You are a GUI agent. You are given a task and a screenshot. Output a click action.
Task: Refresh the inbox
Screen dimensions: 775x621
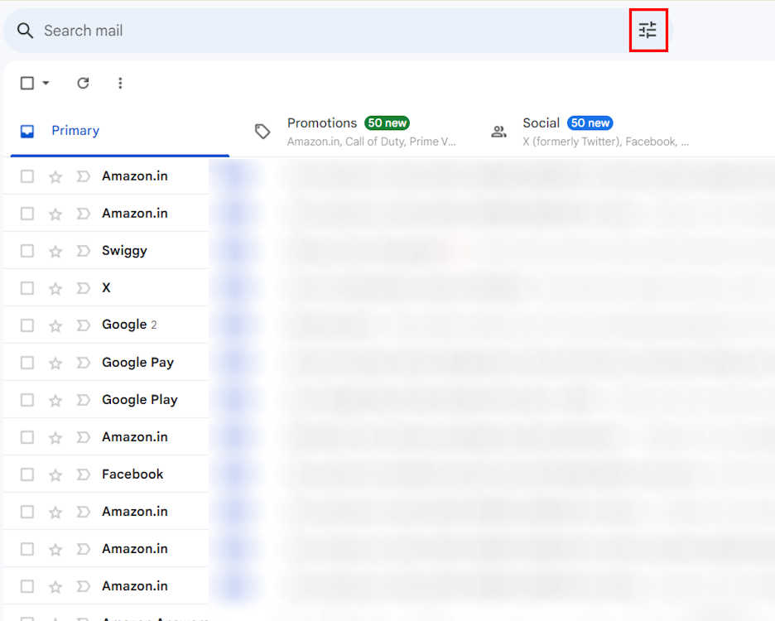82,83
